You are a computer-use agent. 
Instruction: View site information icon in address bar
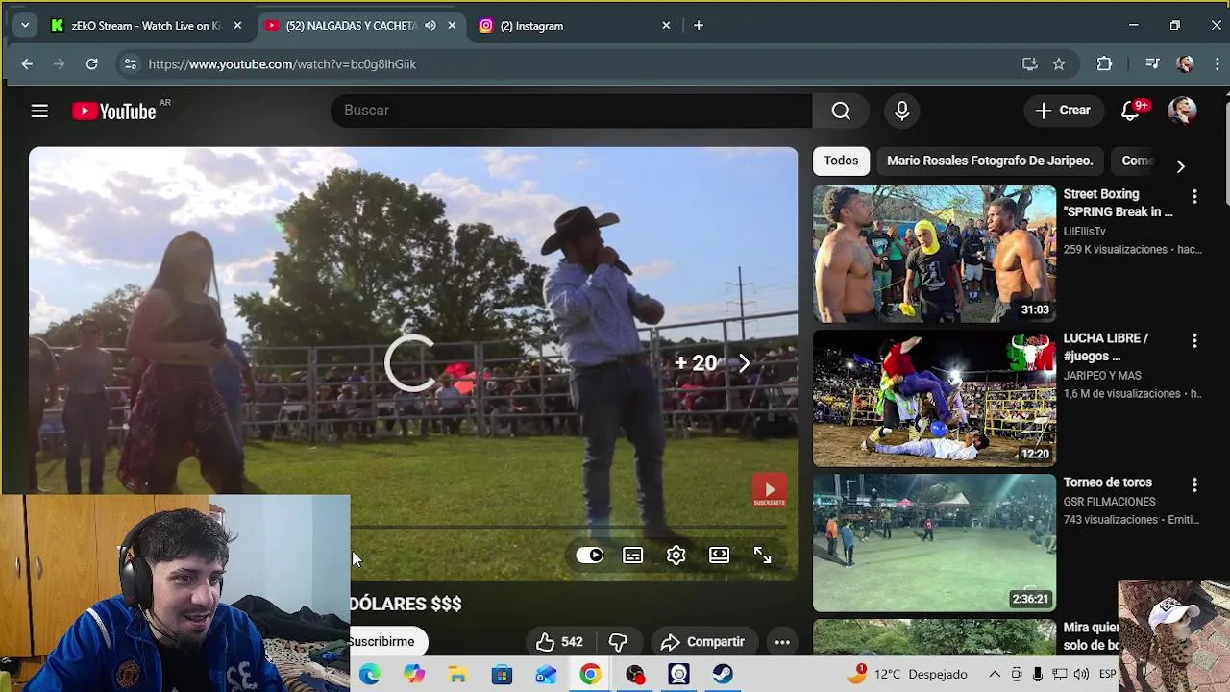pos(130,64)
